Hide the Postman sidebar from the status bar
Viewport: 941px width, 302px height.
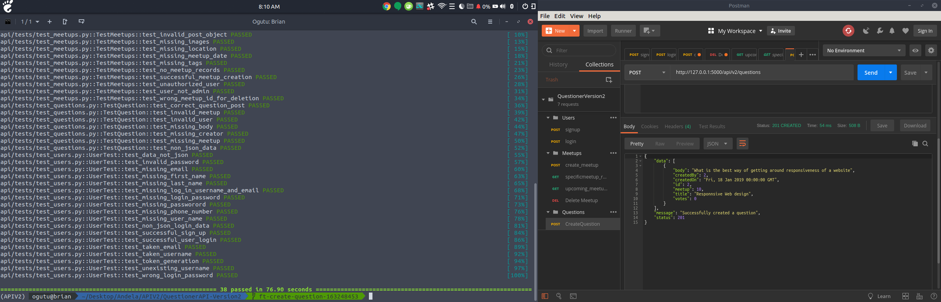click(545, 296)
